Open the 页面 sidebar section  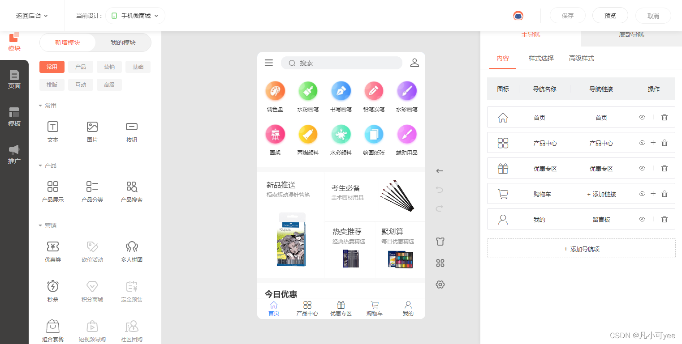(x=14, y=79)
